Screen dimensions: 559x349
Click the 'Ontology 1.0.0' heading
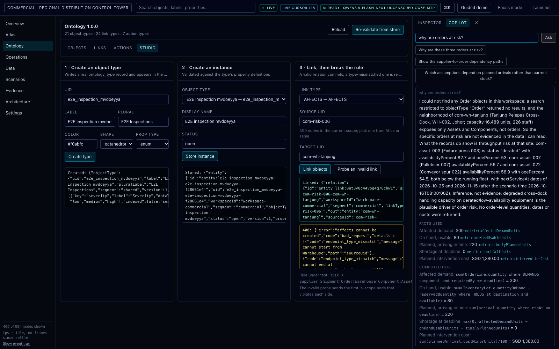[81, 27]
